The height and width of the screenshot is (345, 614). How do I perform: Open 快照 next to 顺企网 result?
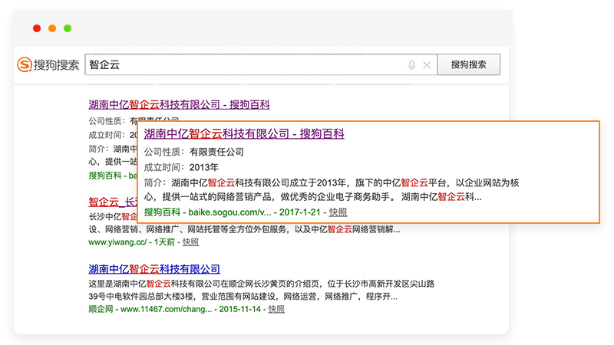(276, 309)
